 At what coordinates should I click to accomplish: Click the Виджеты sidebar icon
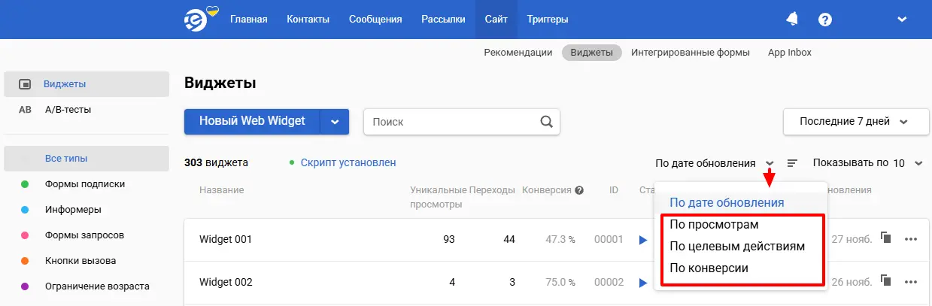click(25, 84)
